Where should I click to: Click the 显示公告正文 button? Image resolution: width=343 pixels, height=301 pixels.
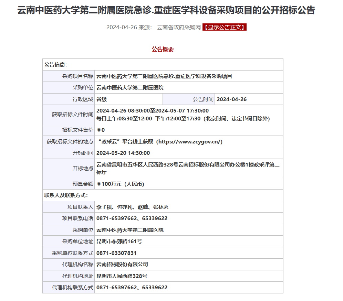click(x=224, y=28)
